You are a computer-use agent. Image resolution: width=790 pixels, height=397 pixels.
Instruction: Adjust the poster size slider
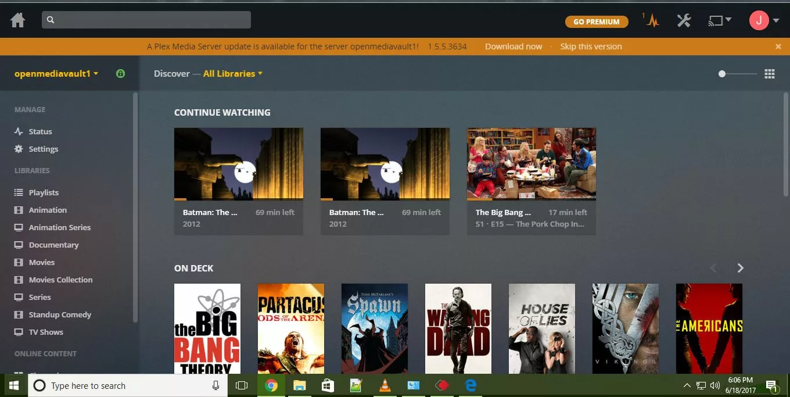[722, 74]
